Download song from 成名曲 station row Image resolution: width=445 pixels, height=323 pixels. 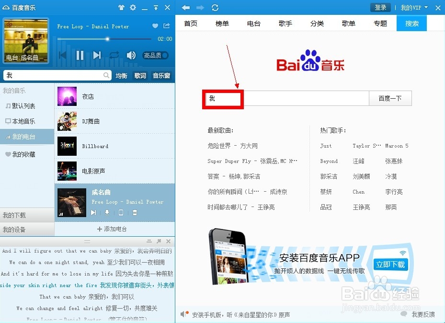click(x=107, y=212)
